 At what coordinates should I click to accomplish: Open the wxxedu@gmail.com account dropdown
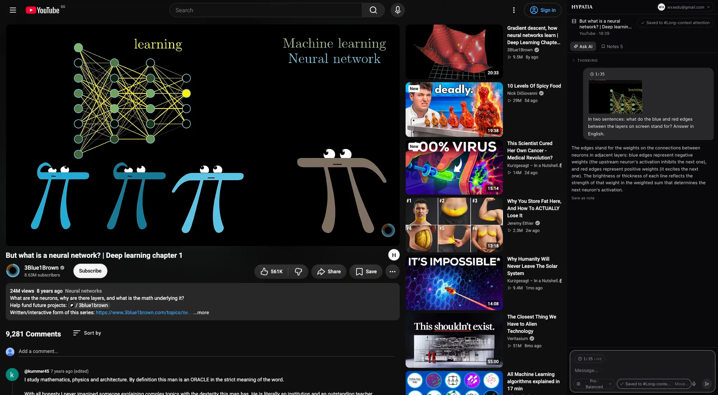pos(684,7)
